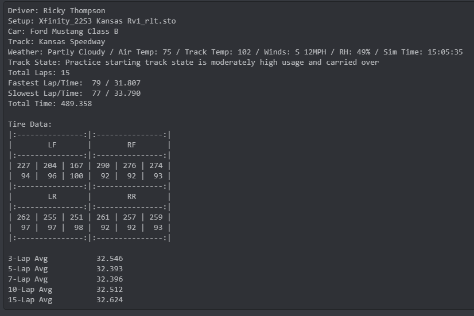
Task: Click the '15-Lap Avg' label
Action: click(x=30, y=300)
